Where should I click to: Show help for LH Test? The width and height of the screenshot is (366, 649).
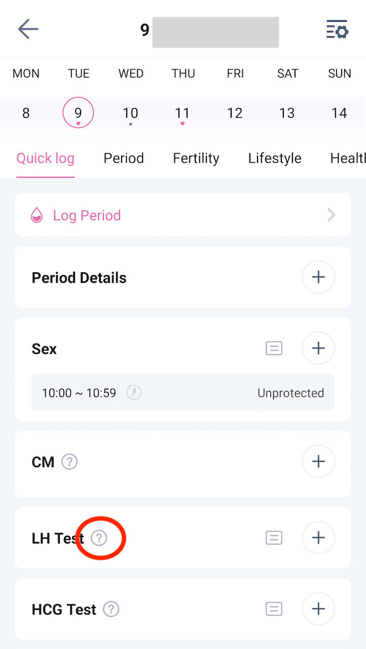pos(99,538)
